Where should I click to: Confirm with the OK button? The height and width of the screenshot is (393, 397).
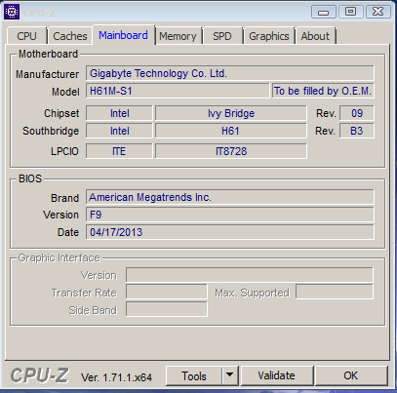tap(351, 375)
